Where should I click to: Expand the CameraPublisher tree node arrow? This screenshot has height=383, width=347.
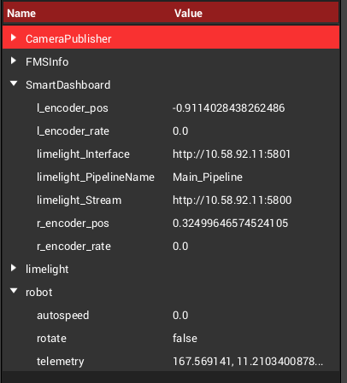pyautogui.click(x=14, y=38)
